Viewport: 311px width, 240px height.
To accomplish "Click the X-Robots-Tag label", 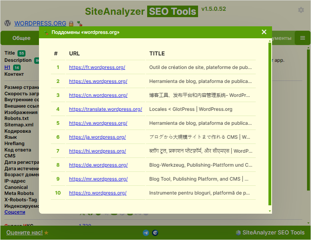I will coord(21,200).
